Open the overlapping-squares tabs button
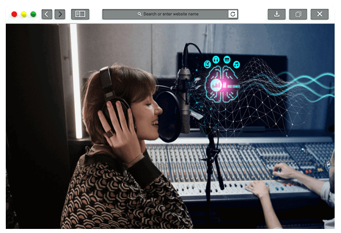Screen dimensions: 341x233 pos(298,15)
